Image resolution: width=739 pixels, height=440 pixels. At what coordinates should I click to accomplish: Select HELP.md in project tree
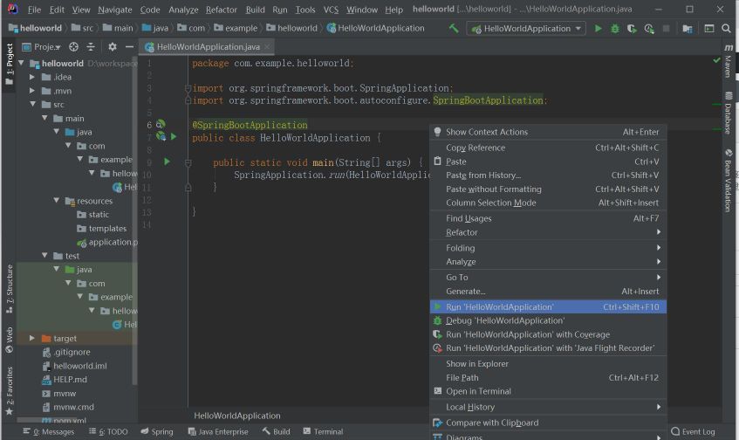tap(65, 380)
